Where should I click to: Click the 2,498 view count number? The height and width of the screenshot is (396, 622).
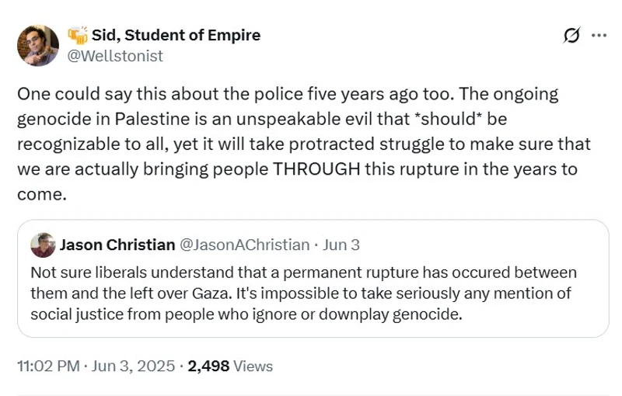point(208,366)
